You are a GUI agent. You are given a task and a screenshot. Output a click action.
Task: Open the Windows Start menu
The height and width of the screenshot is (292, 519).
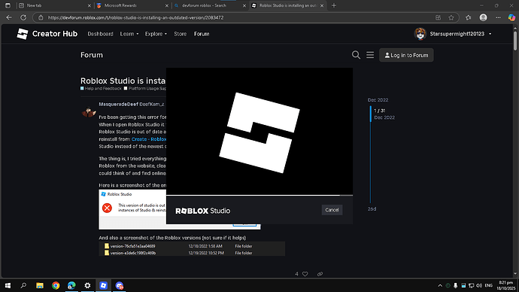coord(8,285)
